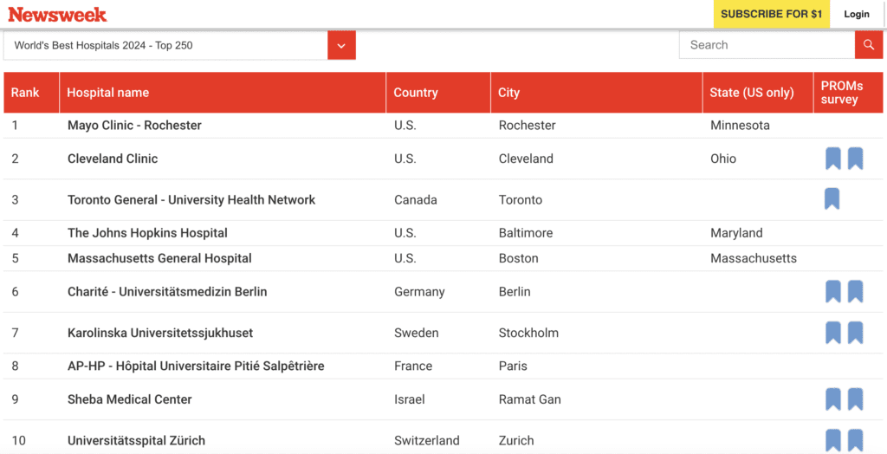Click the Paris city cell
The height and width of the screenshot is (454, 887).
(x=513, y=366)
